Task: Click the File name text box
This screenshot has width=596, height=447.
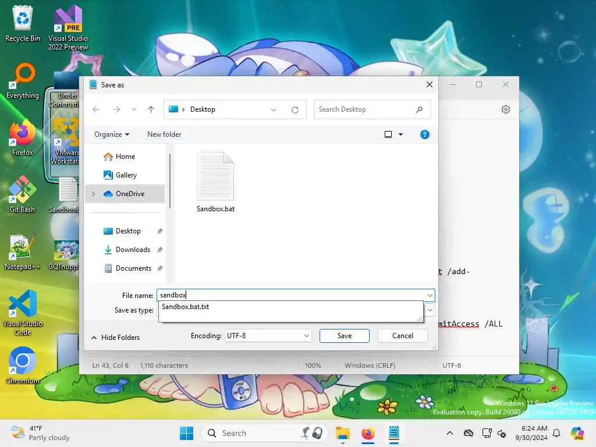Action: pos(291,295)
